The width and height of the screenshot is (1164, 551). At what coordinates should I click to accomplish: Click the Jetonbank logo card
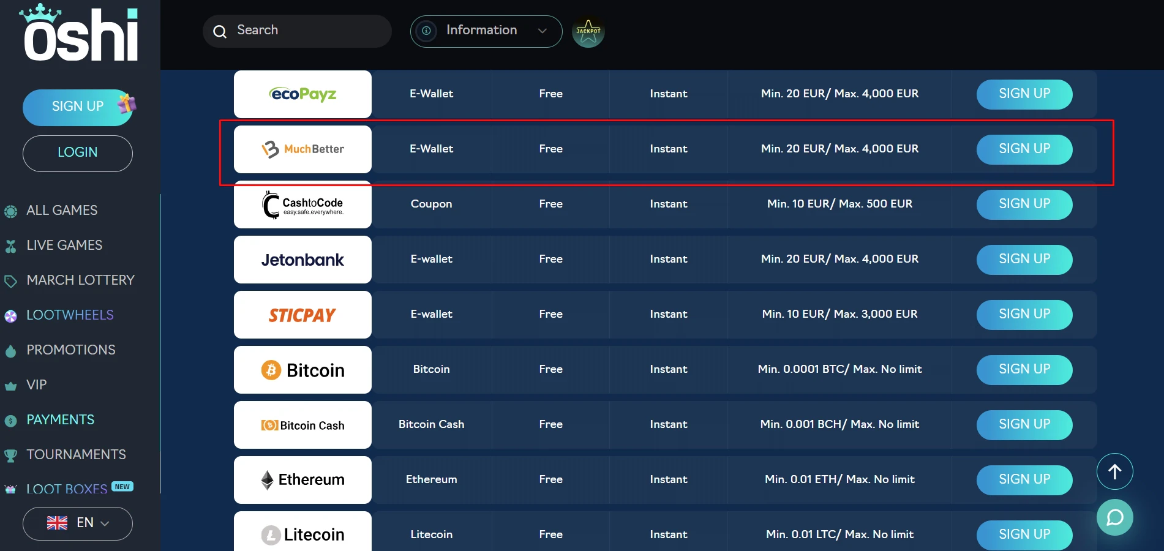click(x=302, y=260)
